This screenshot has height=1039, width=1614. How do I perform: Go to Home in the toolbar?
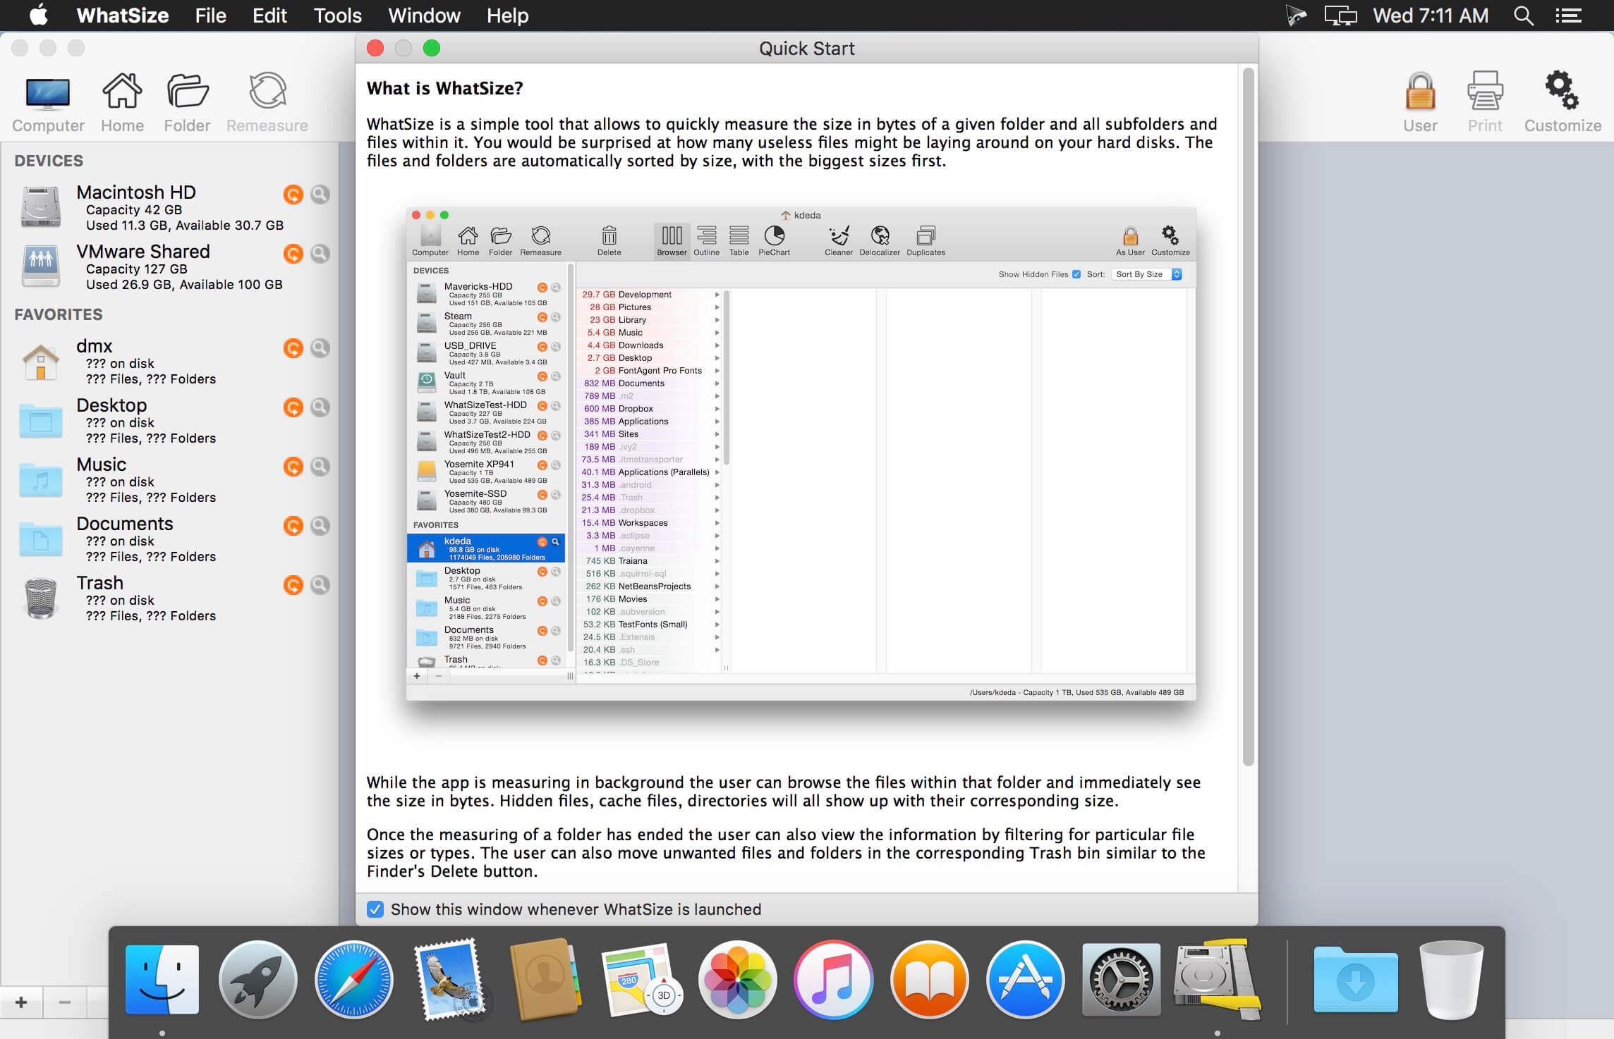click(122, 103)
